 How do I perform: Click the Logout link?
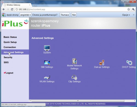[8, 73]
